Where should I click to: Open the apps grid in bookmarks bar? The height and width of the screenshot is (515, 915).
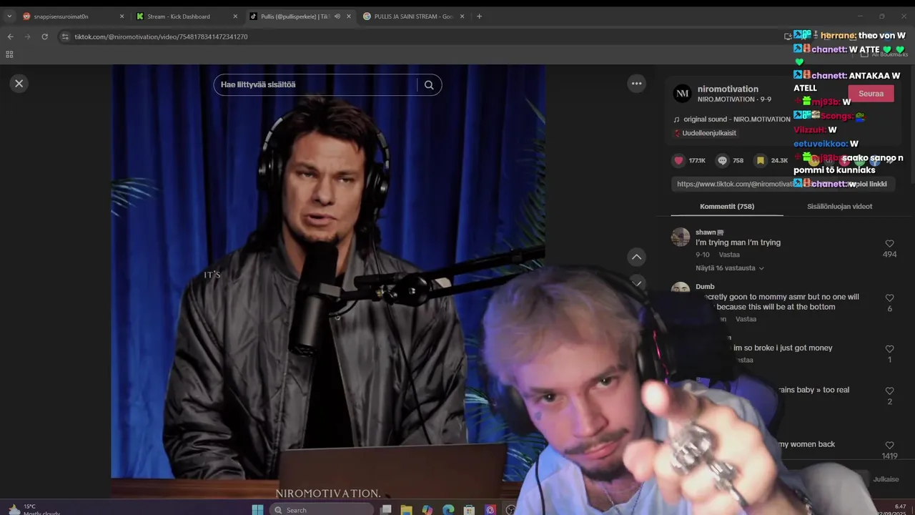pos(9,54)
